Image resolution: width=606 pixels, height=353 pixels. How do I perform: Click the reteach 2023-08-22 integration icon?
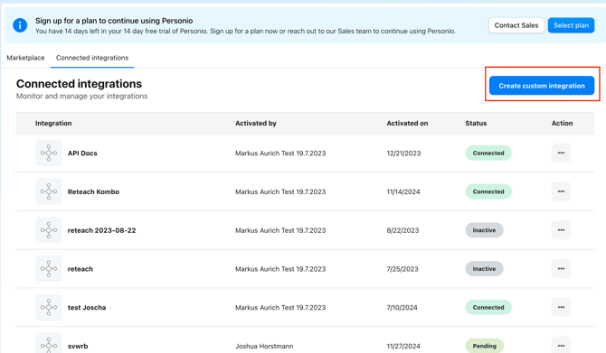pos(49,230)
